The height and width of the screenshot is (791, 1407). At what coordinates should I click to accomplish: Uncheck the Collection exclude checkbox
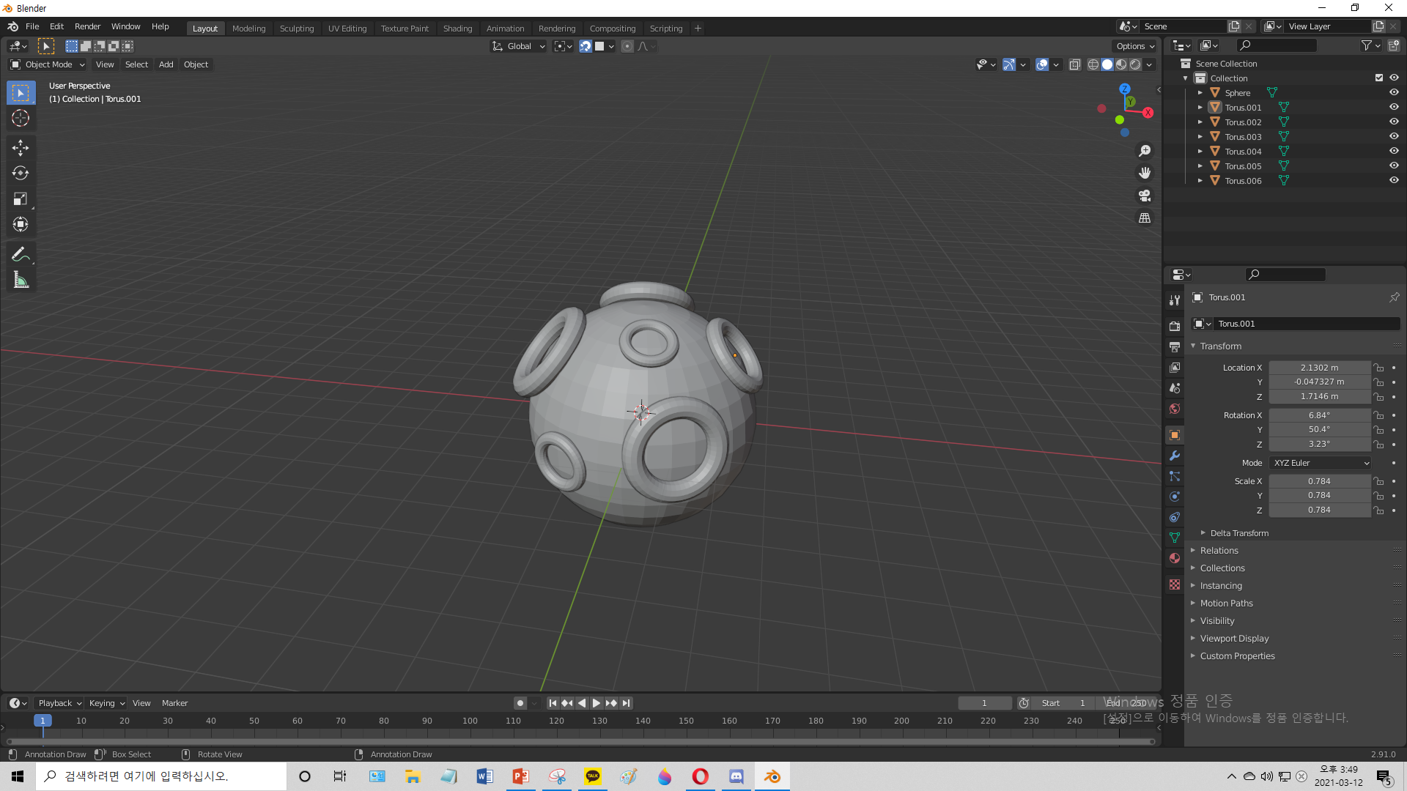[1378, 78]
